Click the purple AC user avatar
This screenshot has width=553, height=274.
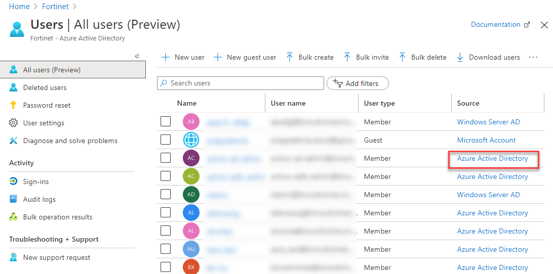[x=191, y=158]
